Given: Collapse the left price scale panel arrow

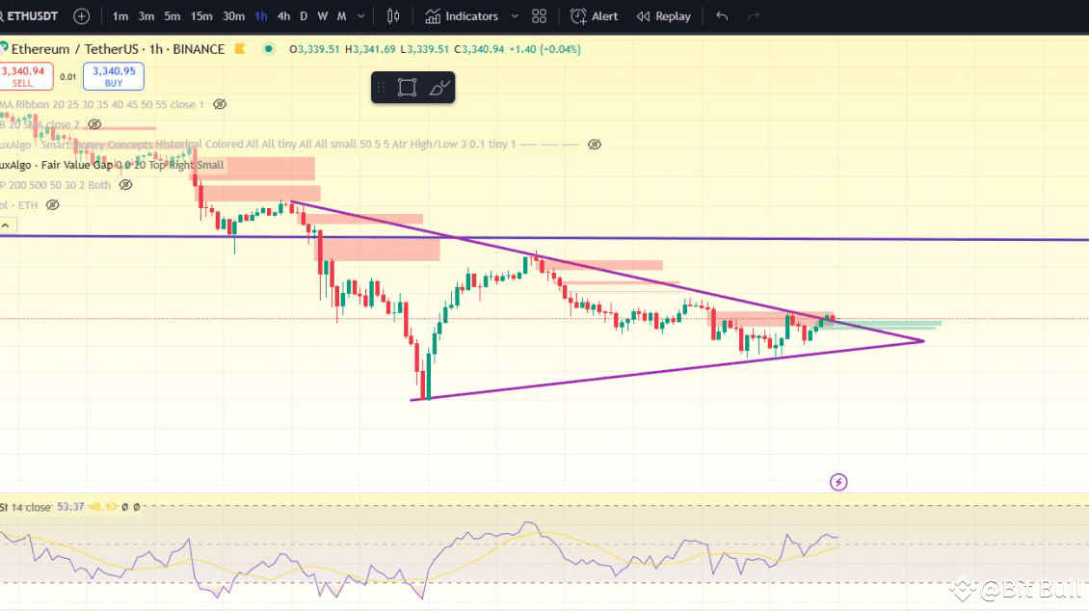Looking at the screenshot, I should (7, 224).
